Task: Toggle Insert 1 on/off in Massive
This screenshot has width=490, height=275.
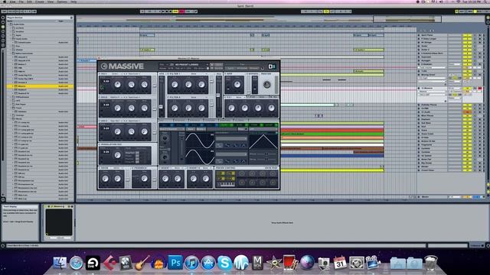Action: tap(160, 168)
